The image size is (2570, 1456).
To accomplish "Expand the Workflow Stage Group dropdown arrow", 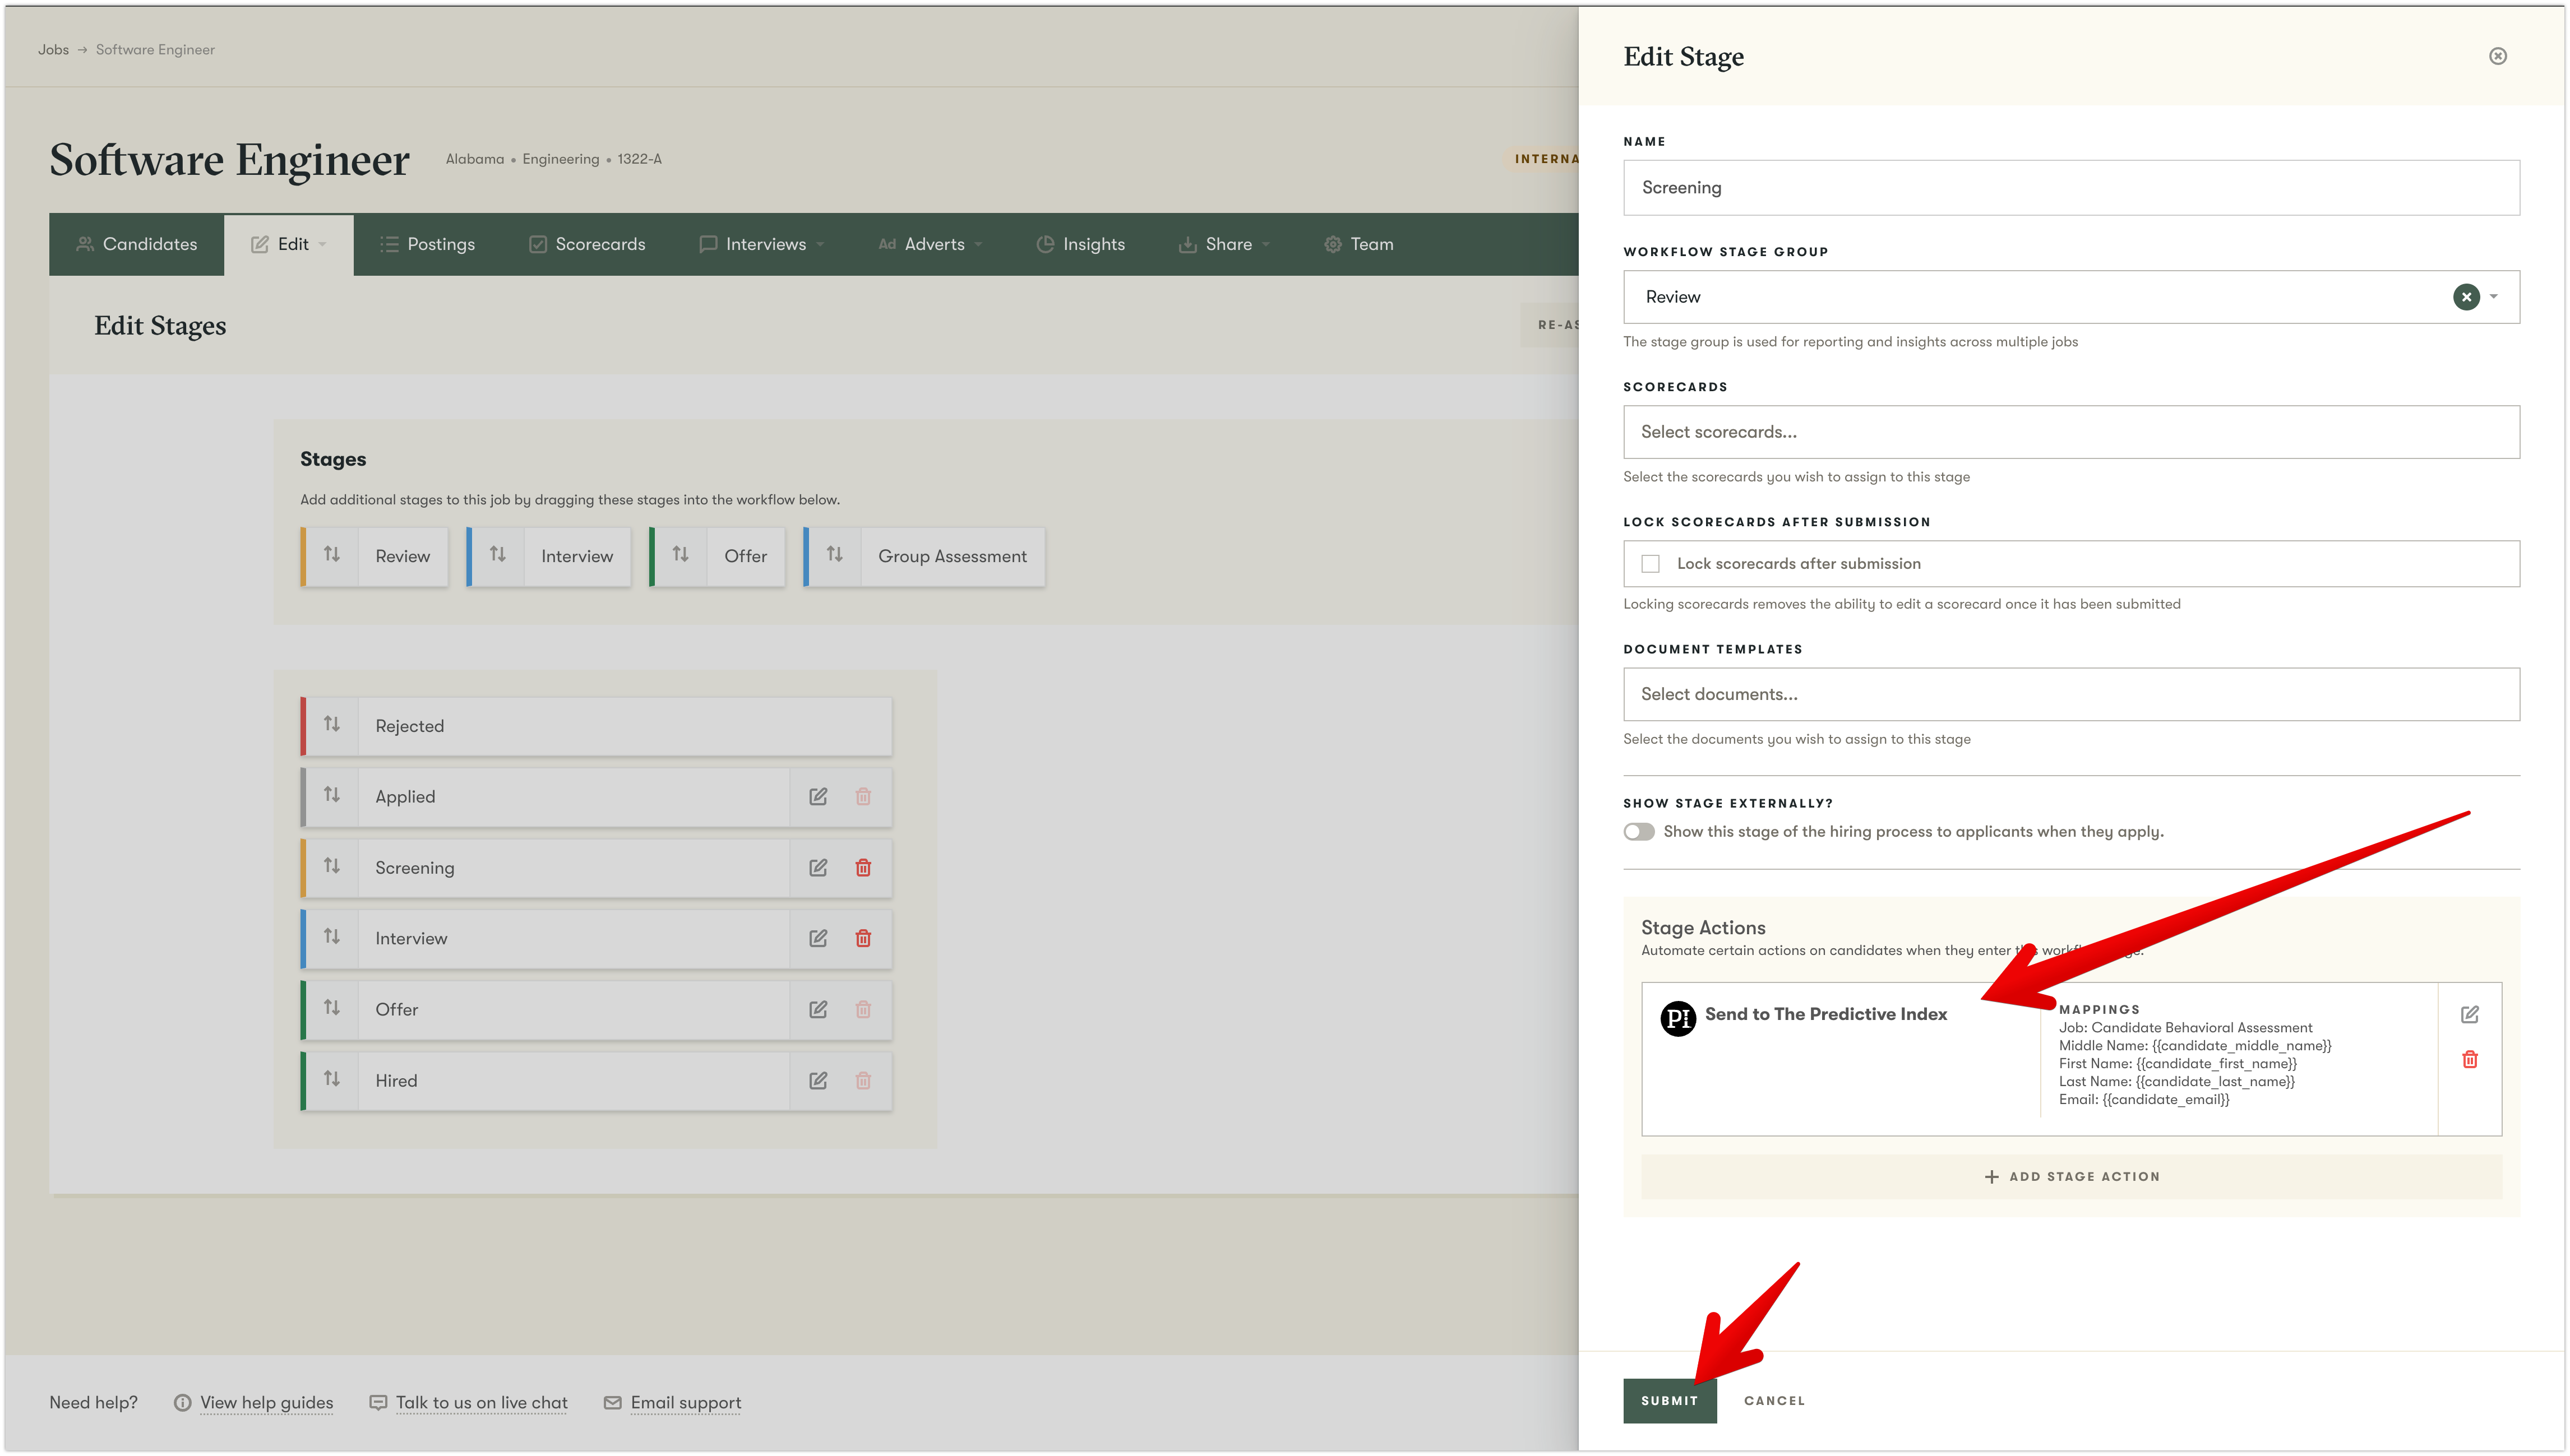I will [2494, 297].
